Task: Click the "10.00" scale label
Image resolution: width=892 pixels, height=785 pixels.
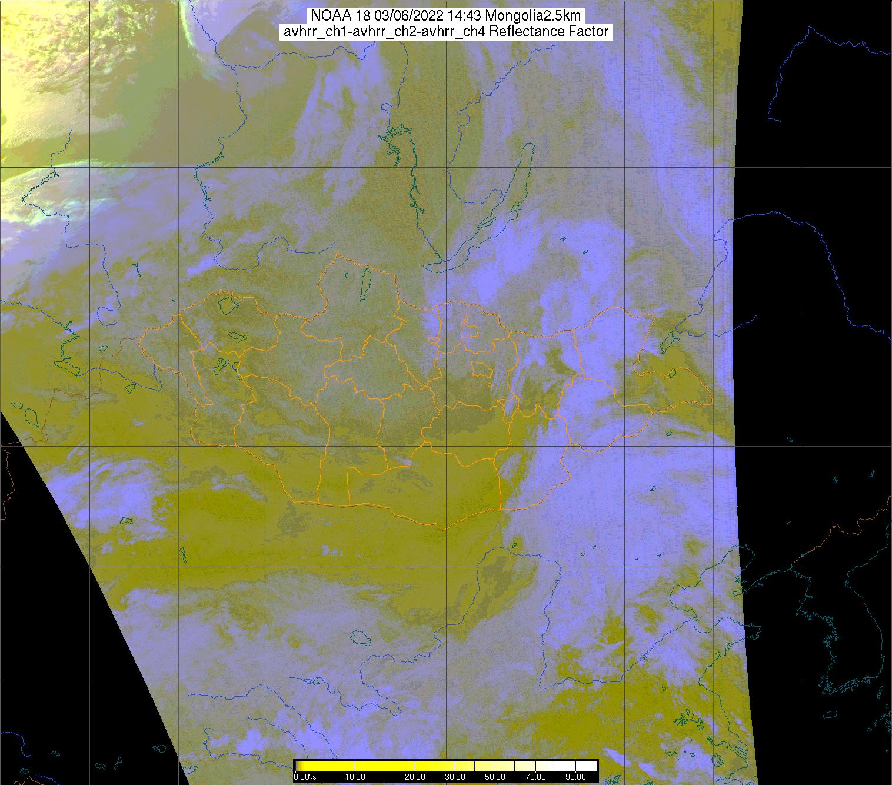Action: pos(355,777)
